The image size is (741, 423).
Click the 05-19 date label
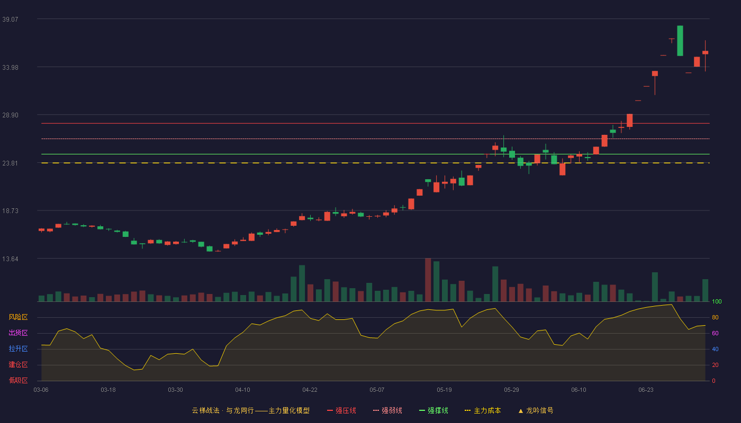[x=444, y=390]
